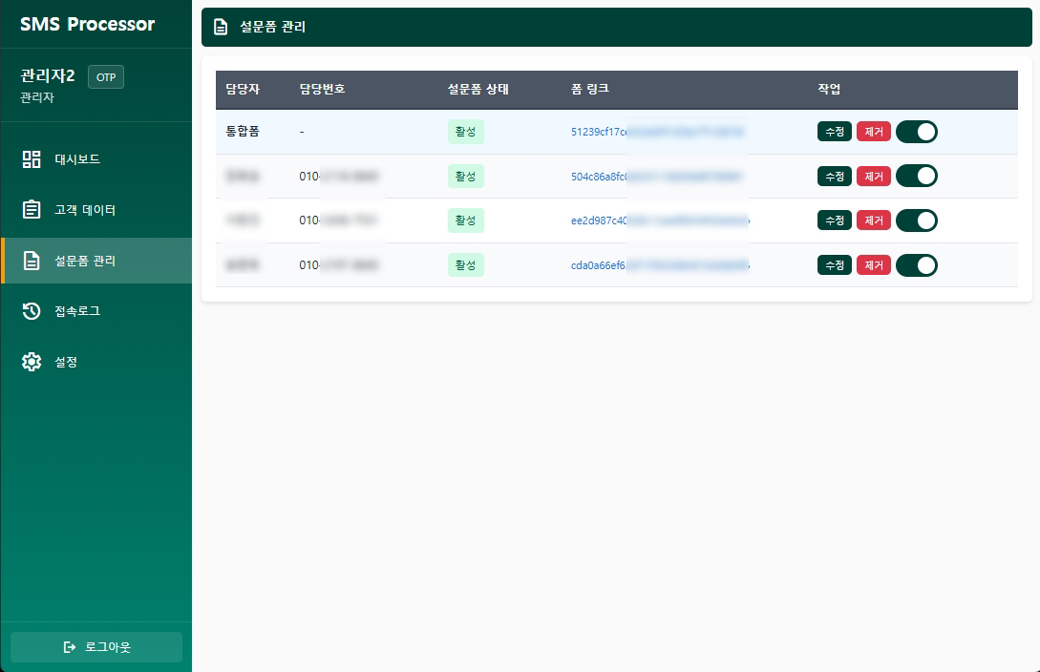Click 수정 on the 통합폼 row
This screenshot has width=1040, height=672.
click(834, 132)
